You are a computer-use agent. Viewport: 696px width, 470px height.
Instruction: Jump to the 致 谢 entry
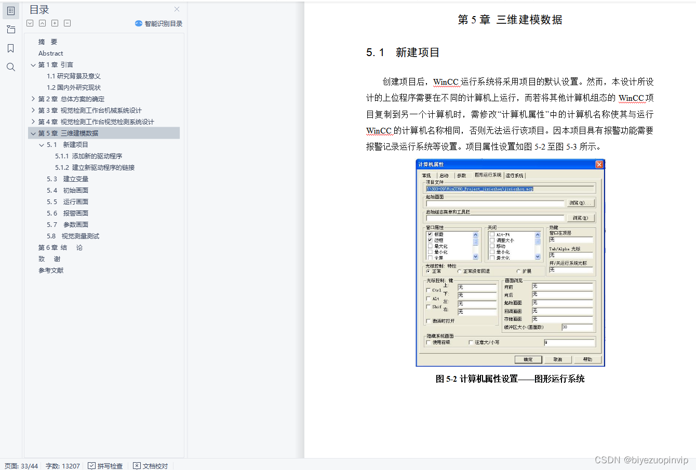click(x=49, y=259)
